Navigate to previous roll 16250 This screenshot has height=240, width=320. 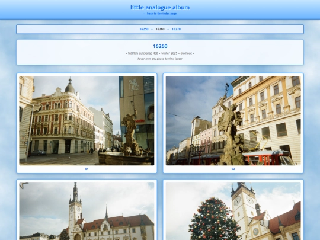coord(144,29)
